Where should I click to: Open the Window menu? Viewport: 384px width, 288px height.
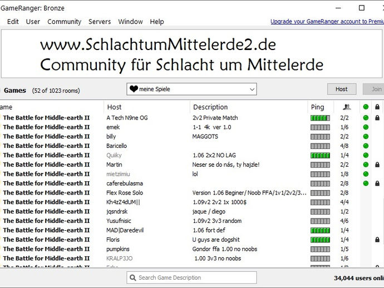pos(130,22)
